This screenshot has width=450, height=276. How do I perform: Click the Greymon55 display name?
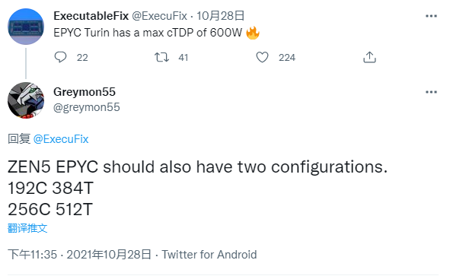[x=85, y=92]
